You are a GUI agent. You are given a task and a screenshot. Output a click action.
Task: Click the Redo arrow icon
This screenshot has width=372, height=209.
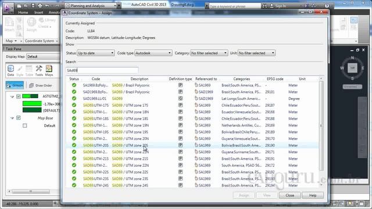(x=57, y=6)
